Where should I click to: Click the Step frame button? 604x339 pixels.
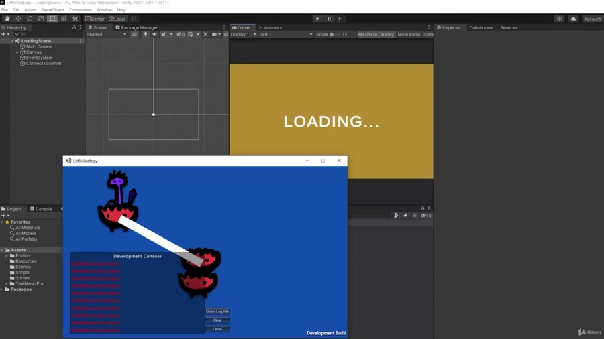(x=340, y=19)
